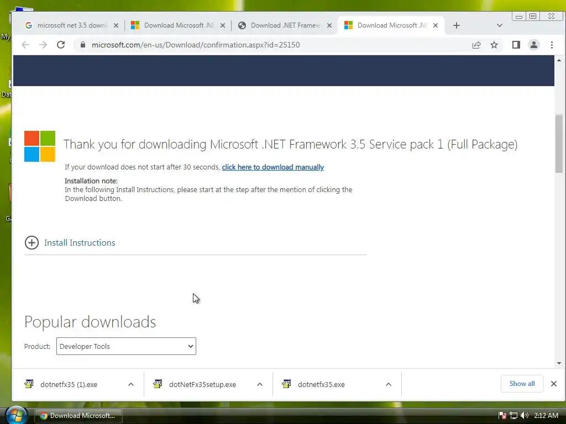Click the page scrollbar down arrow
The image size is (566, 424).
click(559, 363)
